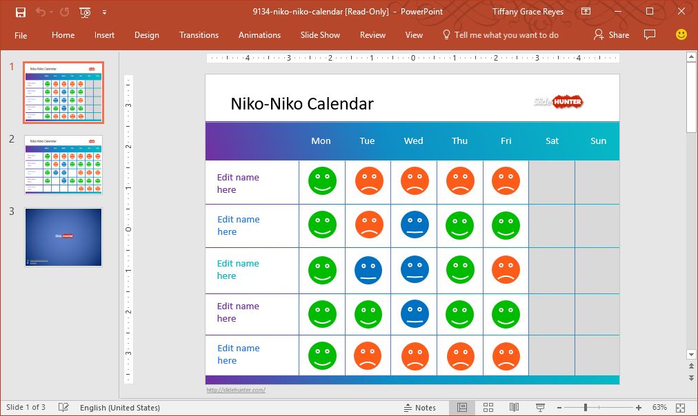Open the File tab
698x416 pixels.
tap(21, 36)
